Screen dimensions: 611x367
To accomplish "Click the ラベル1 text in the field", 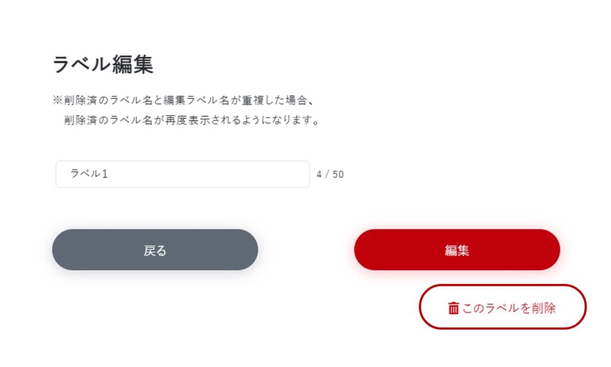I will [x=89, y=174].
